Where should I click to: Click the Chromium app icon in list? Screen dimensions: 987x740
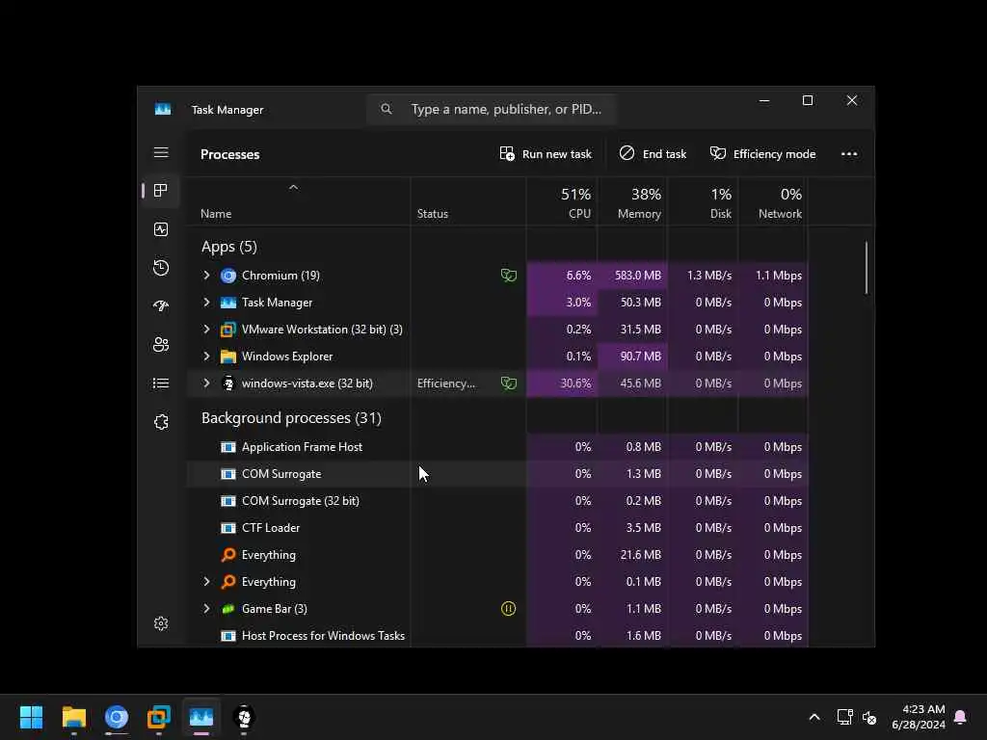(228, 276)
